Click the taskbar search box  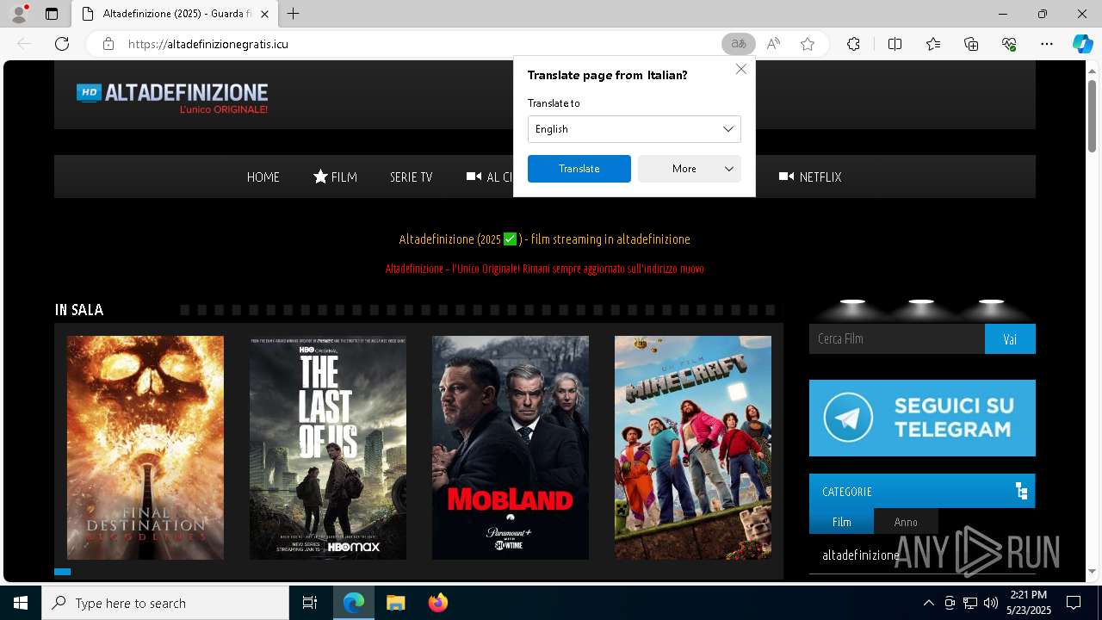coord(165,603)
